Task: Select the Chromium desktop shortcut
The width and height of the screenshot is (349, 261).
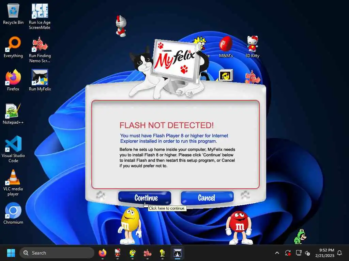Action: click(x=13, y=213)
